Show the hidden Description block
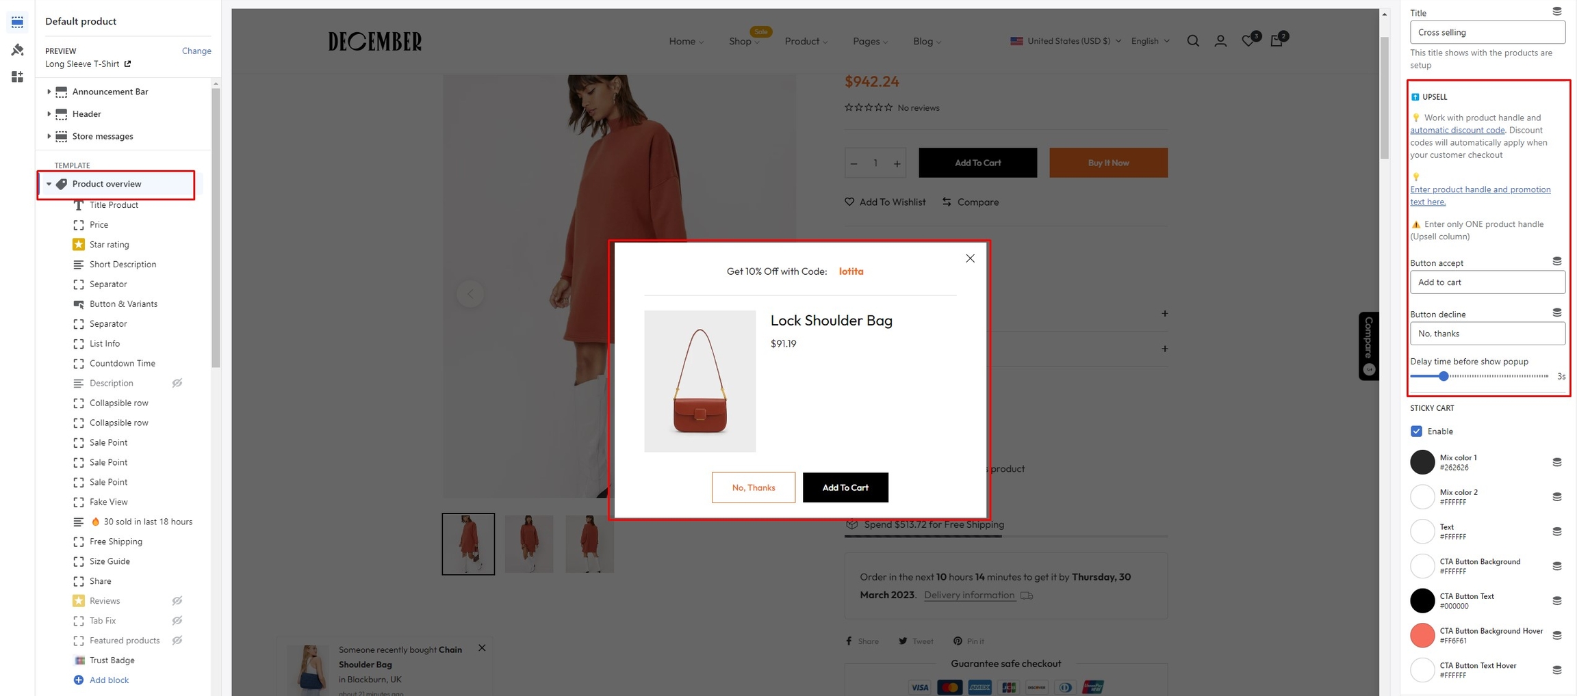The width and height of the screenshot is (1577, 696). pos(177,383)
